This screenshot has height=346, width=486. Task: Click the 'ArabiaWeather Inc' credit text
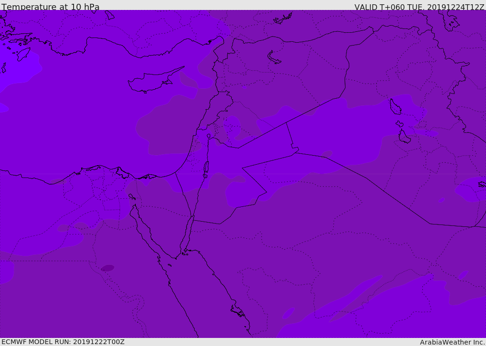[x=452, y=342]
